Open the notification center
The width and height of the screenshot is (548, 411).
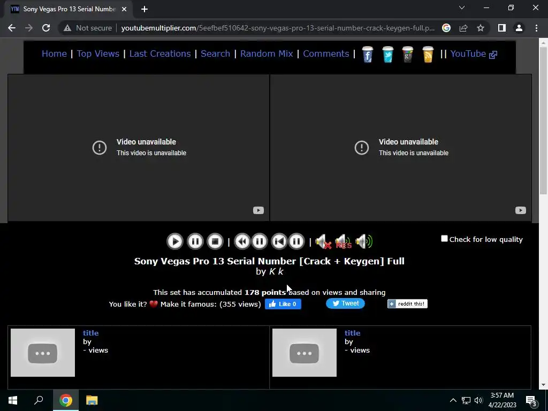coord(531,400)
